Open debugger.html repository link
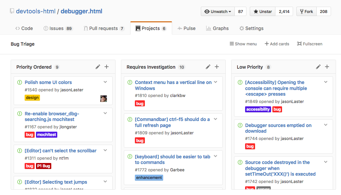 [81, 11]
